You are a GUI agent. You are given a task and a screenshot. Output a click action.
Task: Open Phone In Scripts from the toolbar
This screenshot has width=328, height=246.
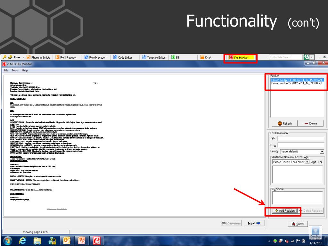[38, 57]
